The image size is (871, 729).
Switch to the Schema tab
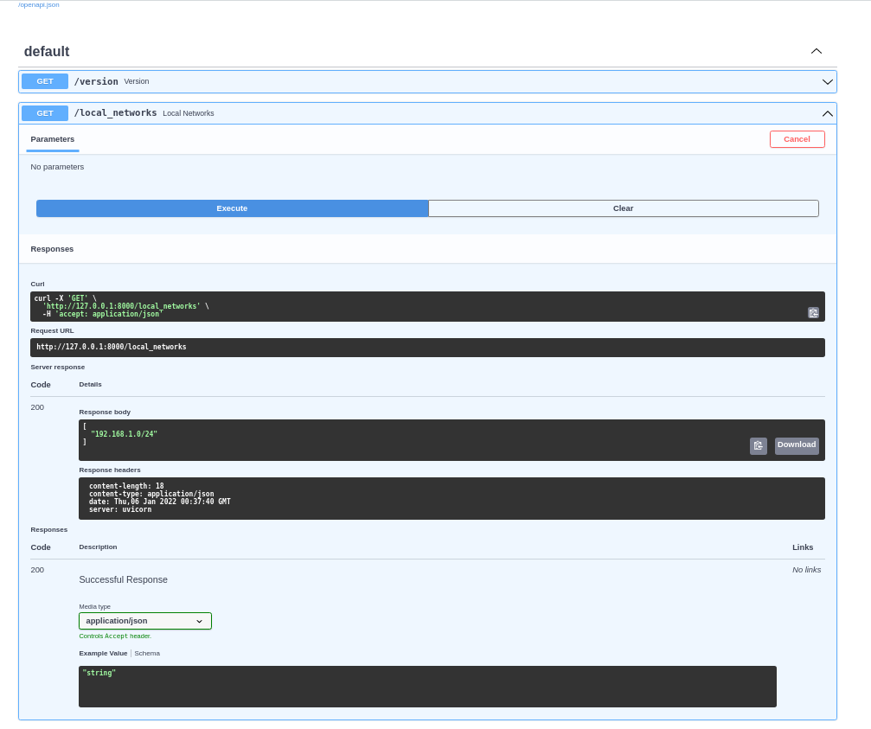coord(147,654)
